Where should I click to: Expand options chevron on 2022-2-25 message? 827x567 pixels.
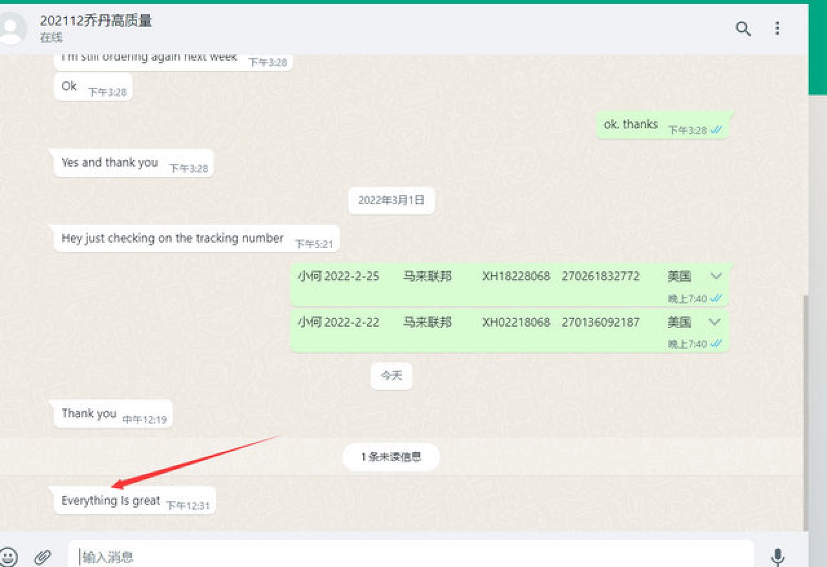[x=715, y=276]
